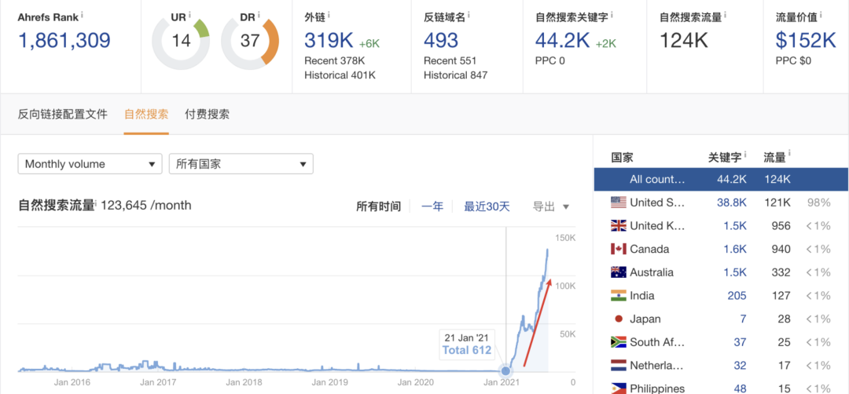Click the 流量 column info icon
Viewport: 849px width, 394px height.
[x=789, y=155]
